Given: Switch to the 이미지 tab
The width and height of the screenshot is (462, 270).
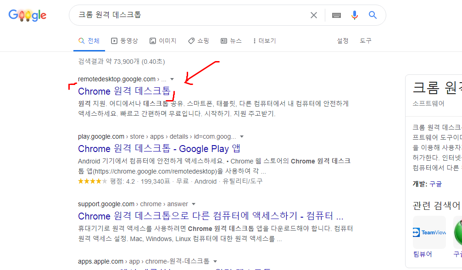Looking at the screenshot, I should (x=163, y=41).
